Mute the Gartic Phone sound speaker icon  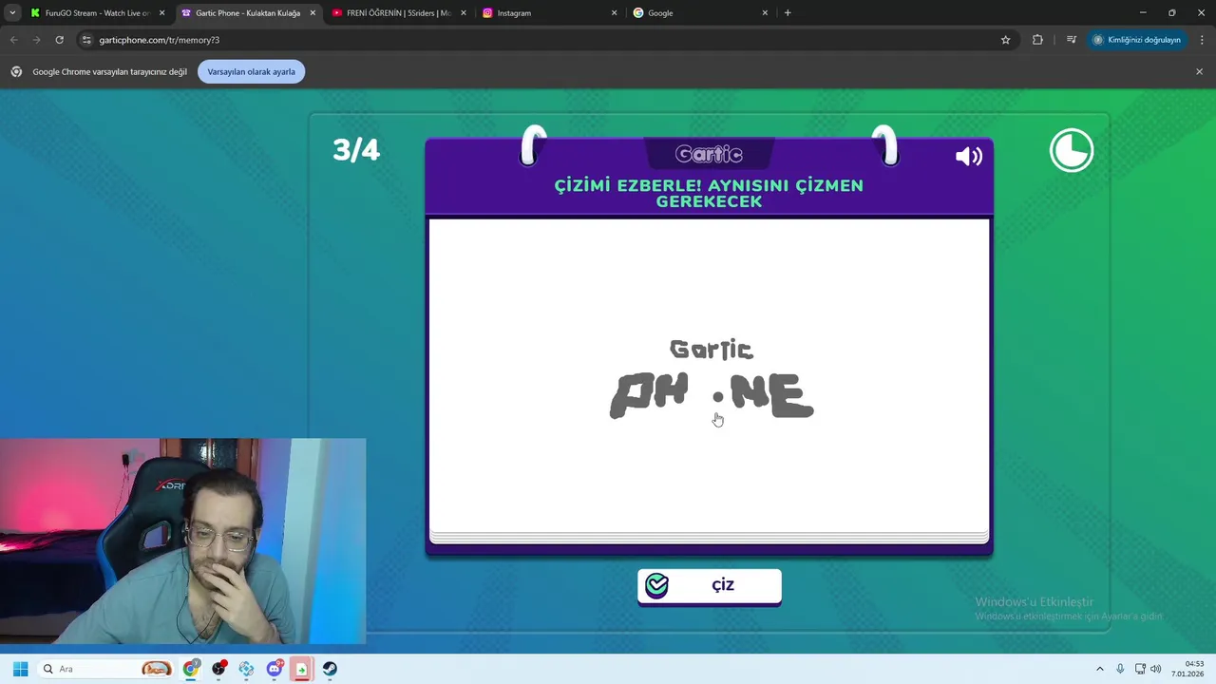(x=968, y=156)
